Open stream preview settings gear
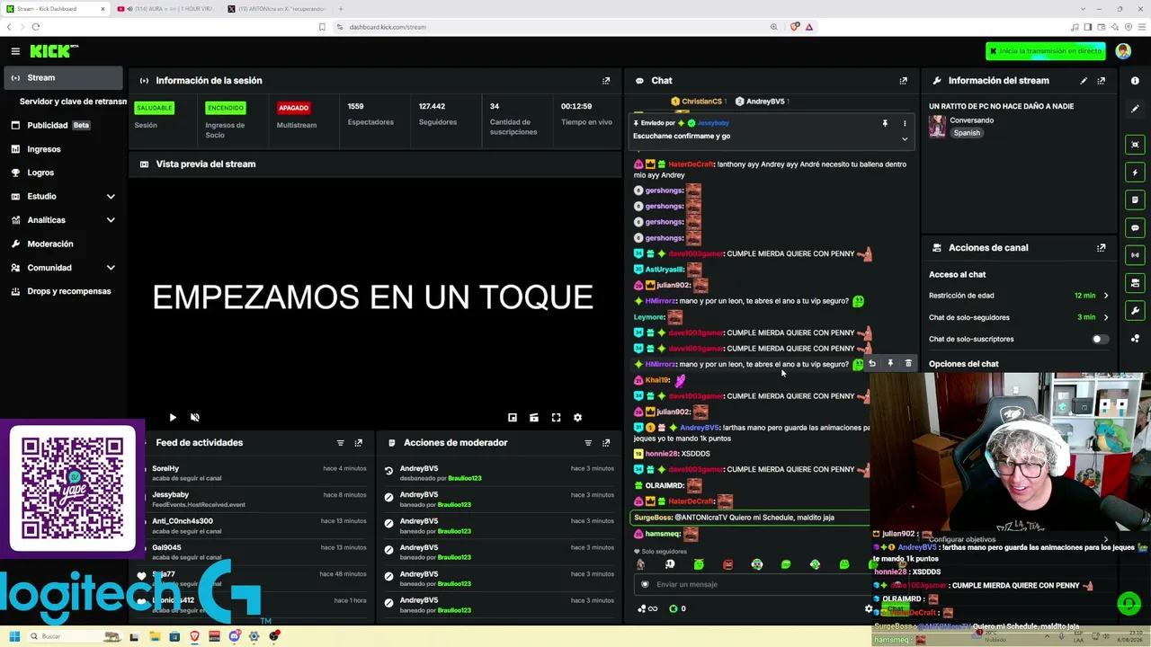1151x647 pixels. tap(577, 418)
